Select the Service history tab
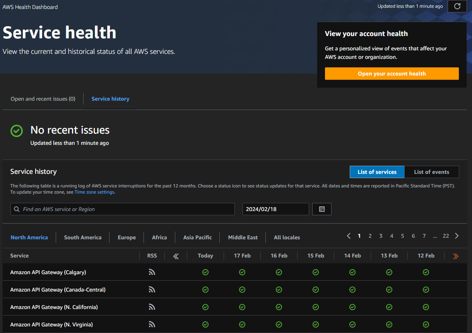Image resolution: width=472 pixels, height=333 pixels. (x=110, y=99)
